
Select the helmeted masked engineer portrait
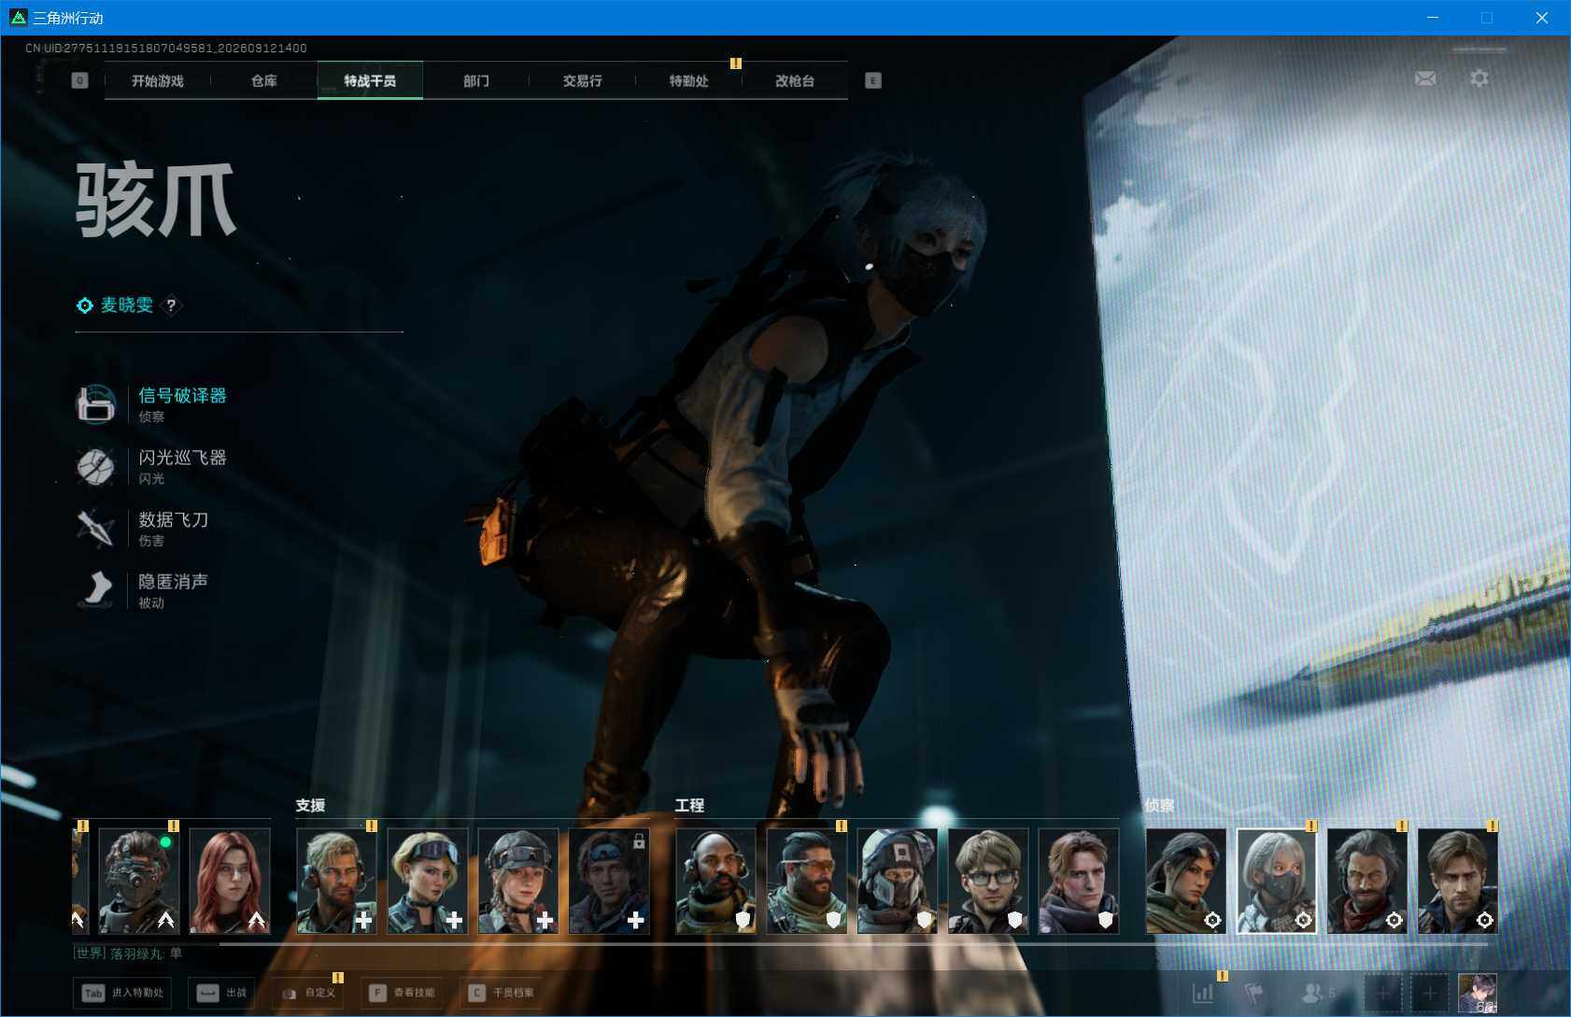(898, 881)
